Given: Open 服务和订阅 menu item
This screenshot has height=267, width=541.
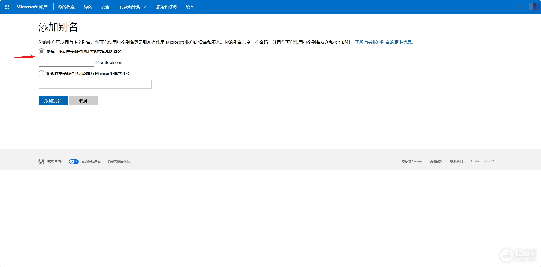Looking at the screenshot, I should 167,7.
